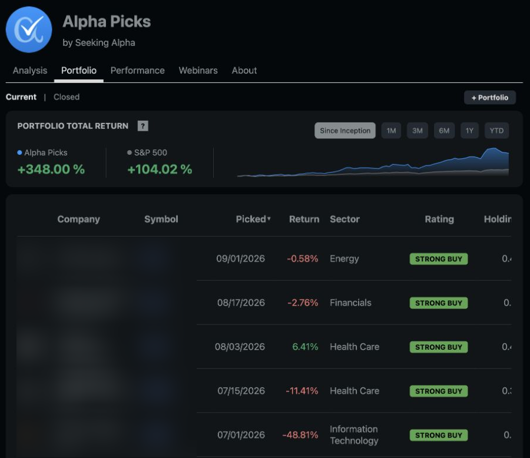Switch to the Analysis tab
530x458 pixels.
pos(30,70)
